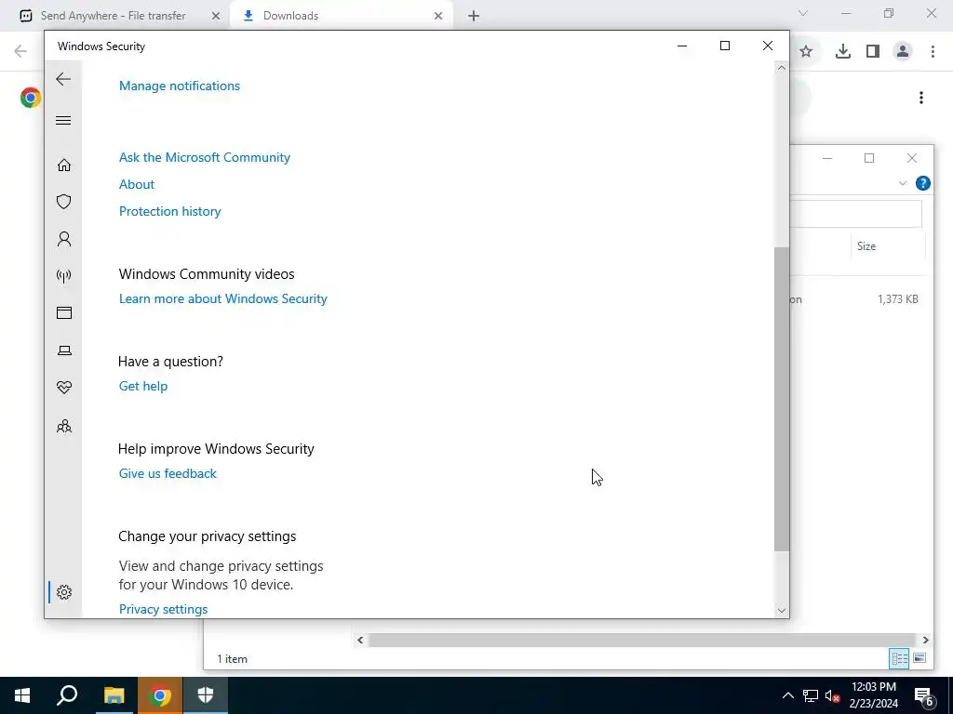953x714 pixels.
Task: Open Virus & threat protection shield icon
Action: [64, 202]
